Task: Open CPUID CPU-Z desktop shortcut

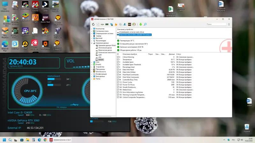Action: pyautogui.click(x=25, y=32)
